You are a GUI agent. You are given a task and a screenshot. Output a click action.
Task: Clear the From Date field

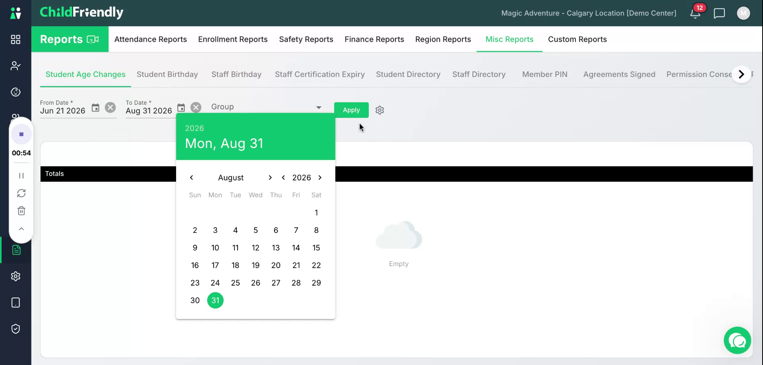point(110,108)
